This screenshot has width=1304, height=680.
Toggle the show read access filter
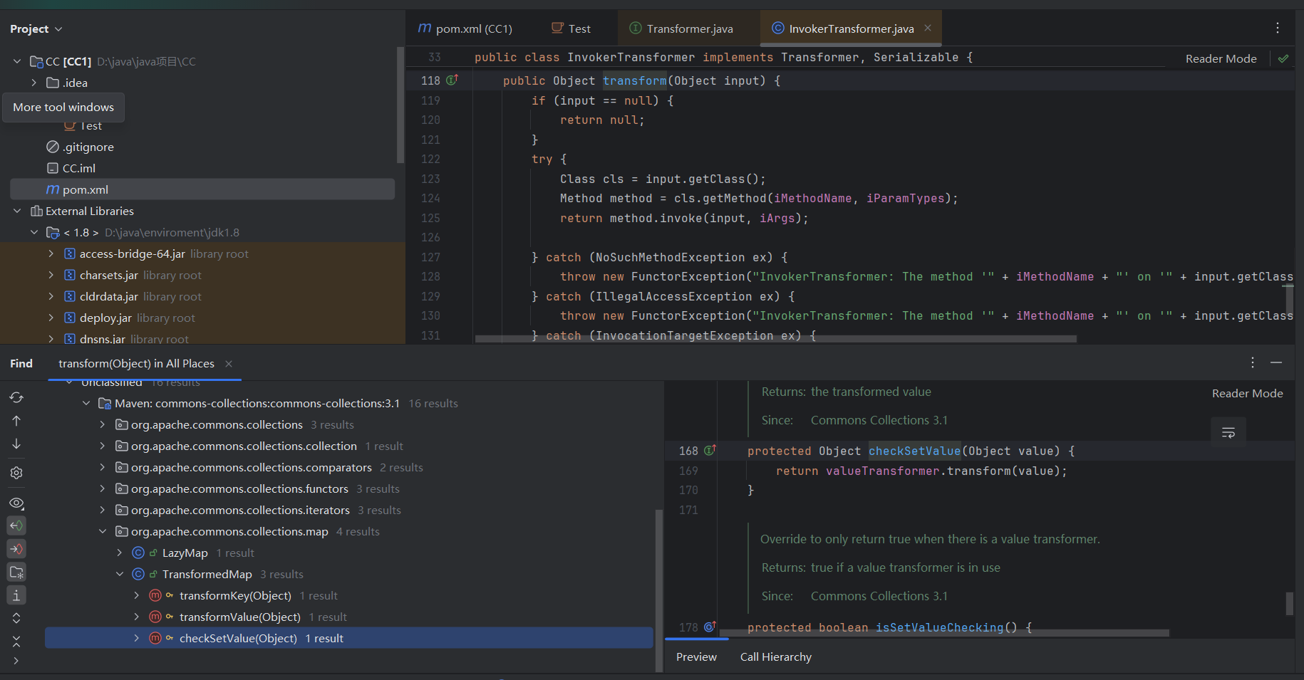tap(16, 525)
